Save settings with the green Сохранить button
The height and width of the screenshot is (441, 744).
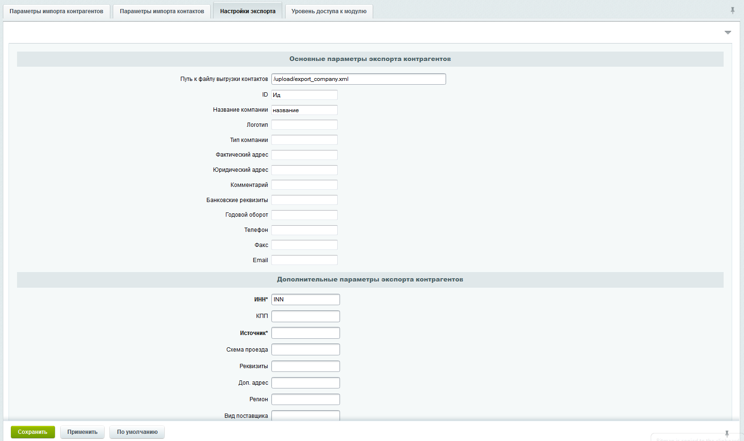(x=33, y=432)
